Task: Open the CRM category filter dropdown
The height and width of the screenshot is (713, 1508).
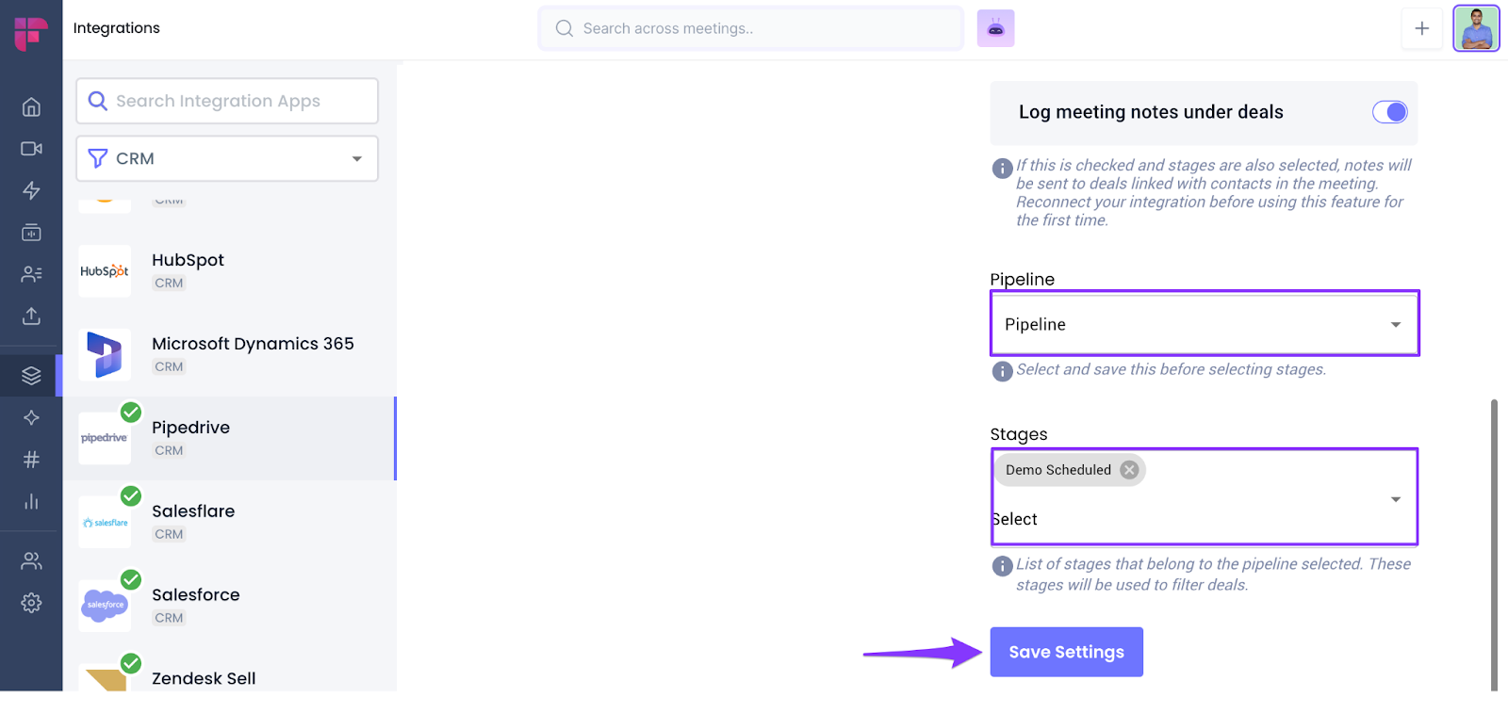Action: point(227,158)
